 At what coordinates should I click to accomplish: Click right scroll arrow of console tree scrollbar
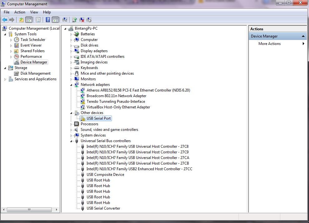pyautogui.click(x=56, y=210)
